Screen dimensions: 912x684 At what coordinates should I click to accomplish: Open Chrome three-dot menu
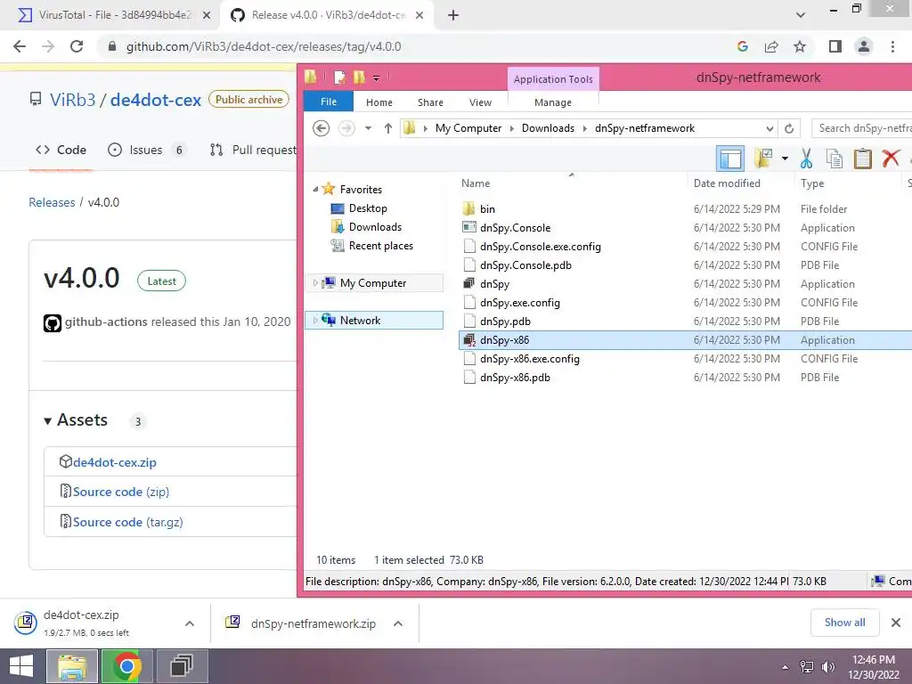(x=892, y=46)
